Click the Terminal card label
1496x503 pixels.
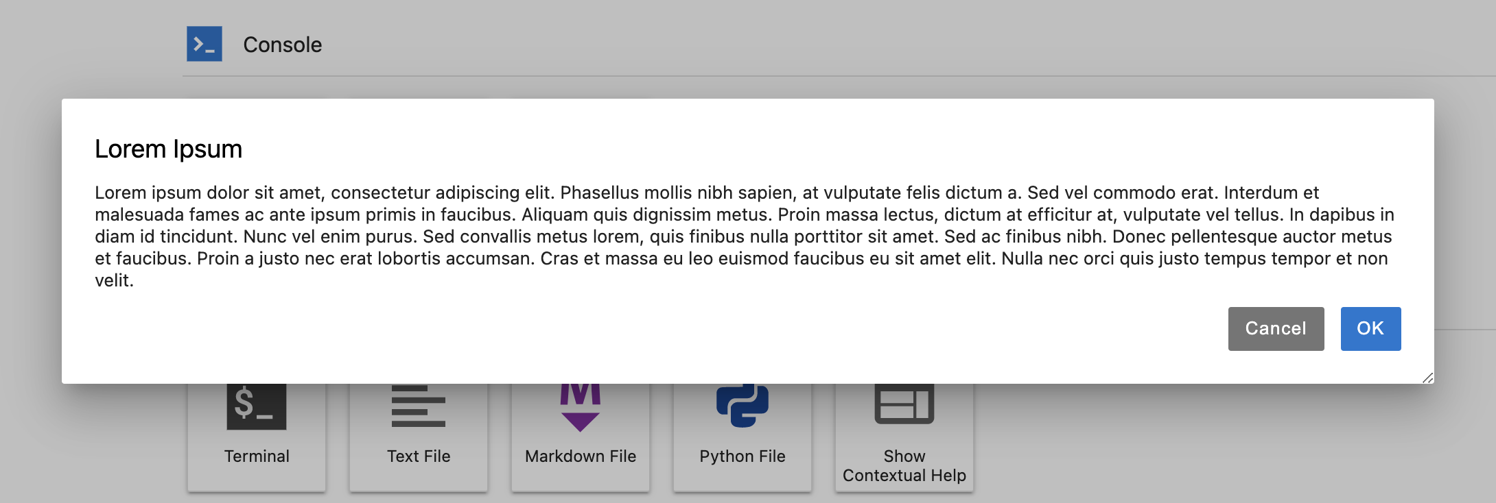[x=257, y=456]
